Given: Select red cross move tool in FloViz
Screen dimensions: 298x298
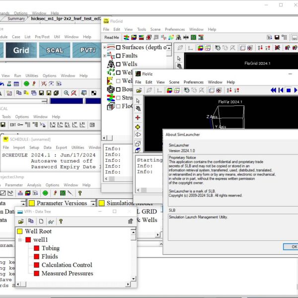Looking at the screenshot, I should [138, 118].
